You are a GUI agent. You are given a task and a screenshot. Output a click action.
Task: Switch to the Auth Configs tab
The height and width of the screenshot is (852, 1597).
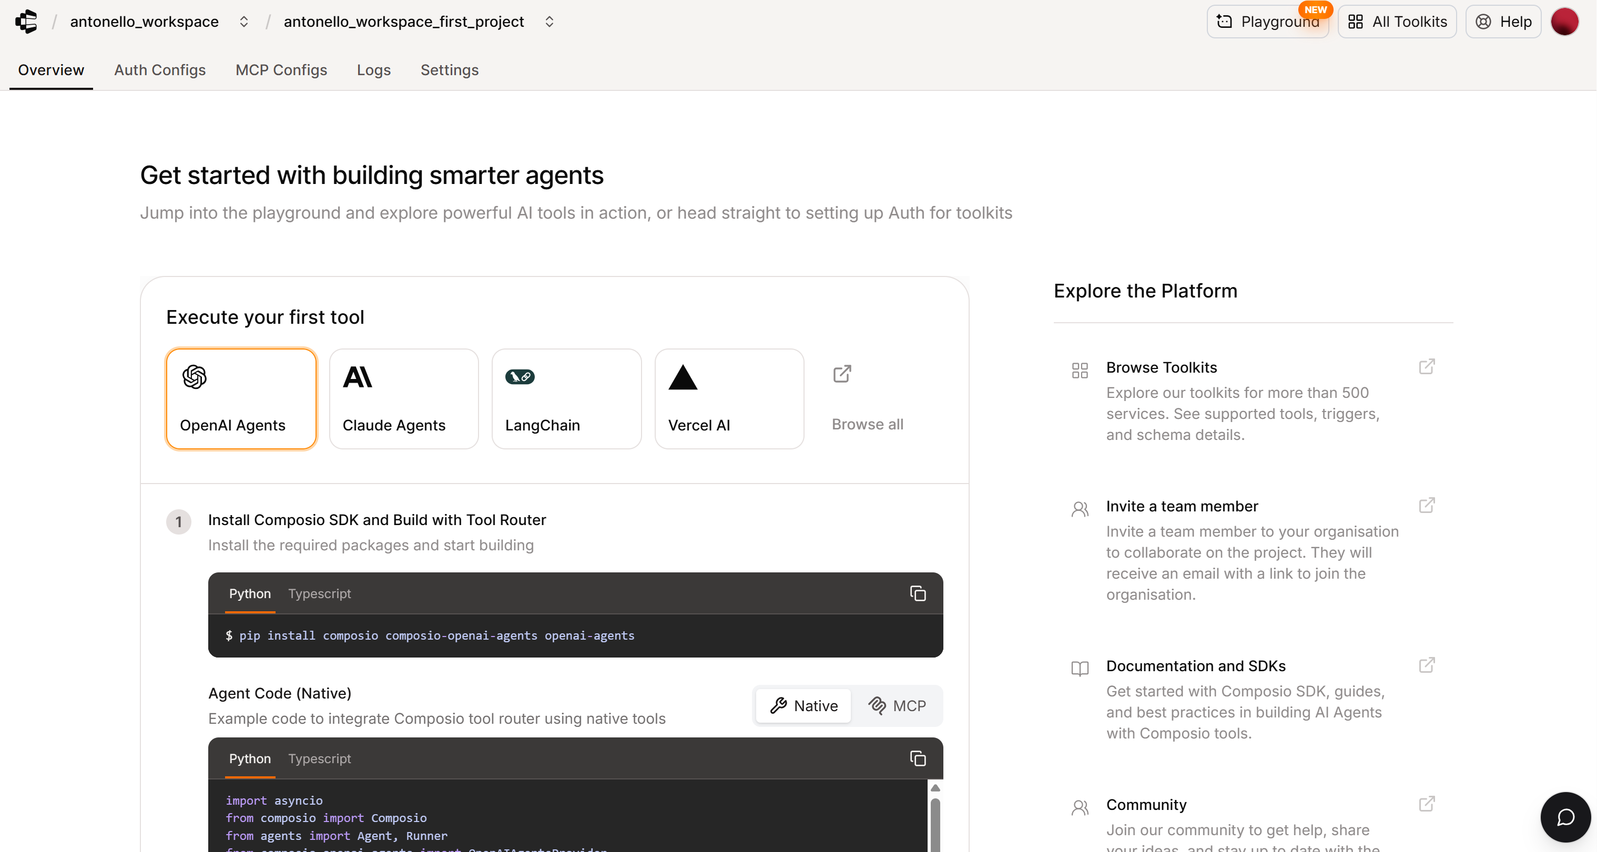pyautogui.click(x=159, y=70)
